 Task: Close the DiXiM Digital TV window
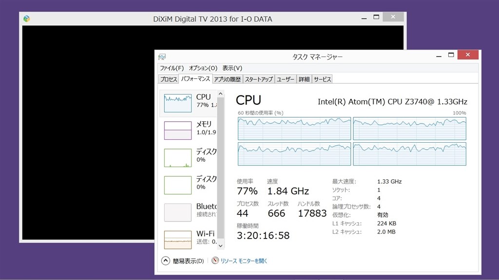[393, 17]
